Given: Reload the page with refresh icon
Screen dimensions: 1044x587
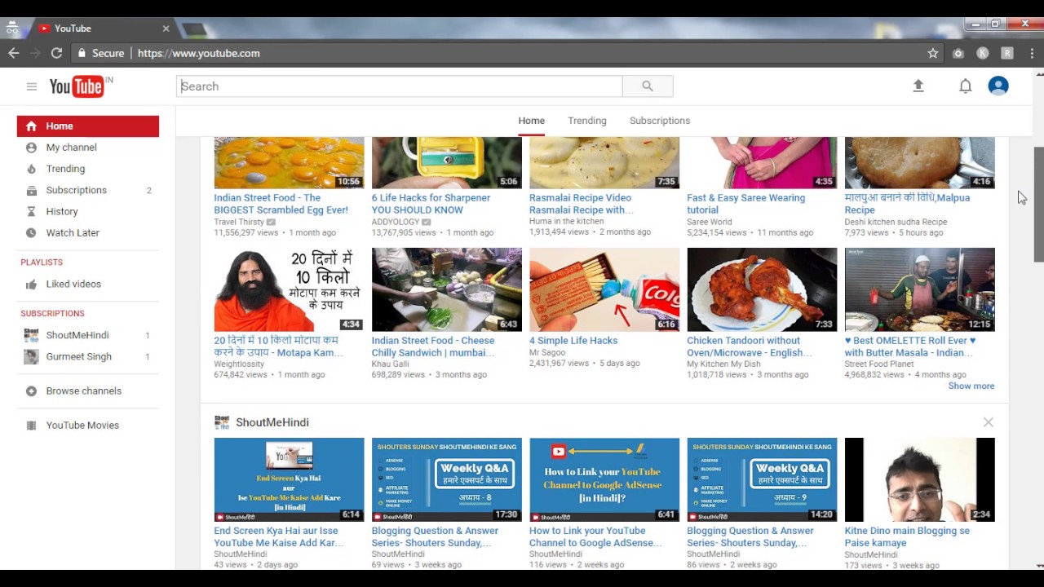Looking at the screenshot, I should (x=56, y=53).
